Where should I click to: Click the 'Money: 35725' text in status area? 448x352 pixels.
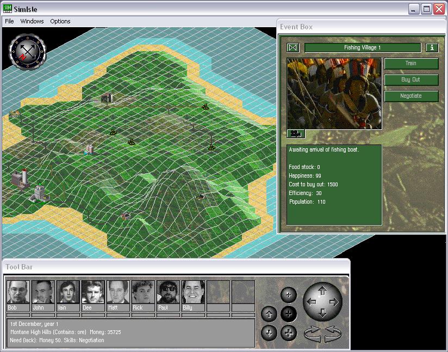pos(105,332)
